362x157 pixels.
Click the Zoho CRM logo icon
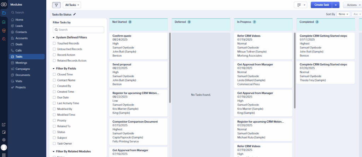[4, 4]
